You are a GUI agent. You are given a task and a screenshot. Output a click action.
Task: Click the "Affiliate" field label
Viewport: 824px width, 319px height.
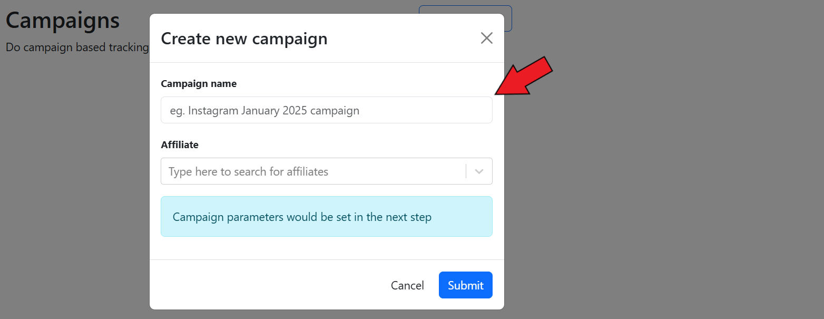coord(180,145)
